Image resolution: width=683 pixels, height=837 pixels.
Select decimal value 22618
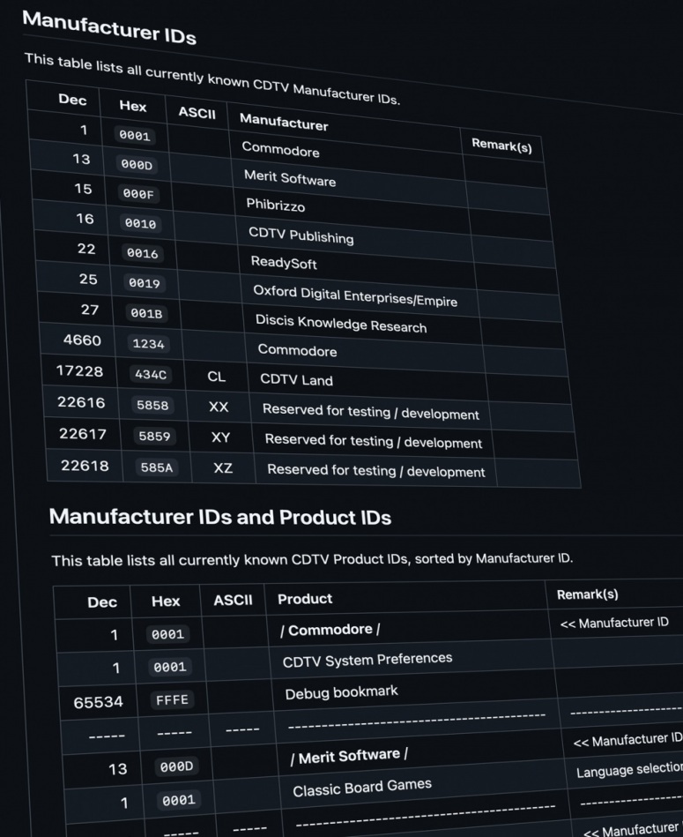(x=85, y=466)
